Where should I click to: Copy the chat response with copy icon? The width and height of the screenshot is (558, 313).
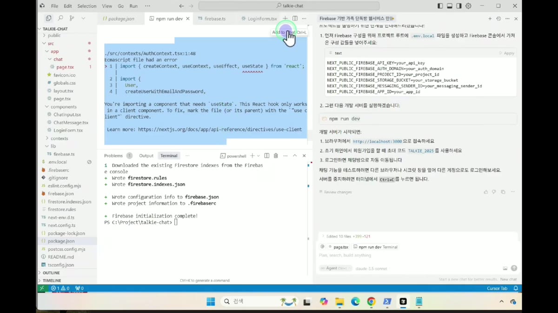click(503, 192)
